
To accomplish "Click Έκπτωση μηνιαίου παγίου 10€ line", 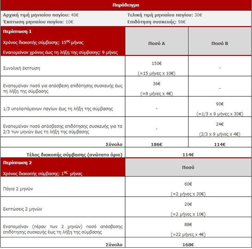I will [x=37, y=22].
